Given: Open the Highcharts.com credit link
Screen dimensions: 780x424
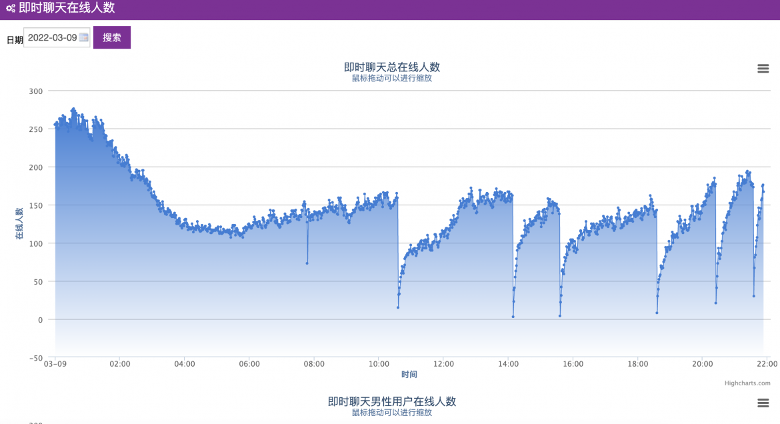Looking at the screenshot, I should coord(747,383).
